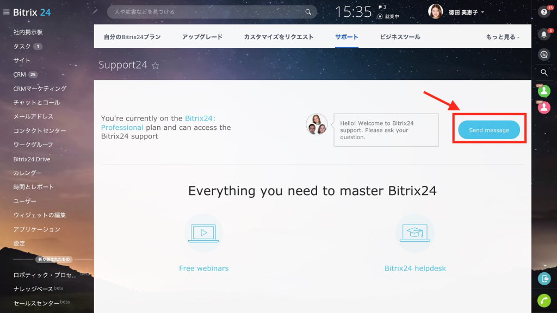Click the "Everything you need to master Bitrix24" heading
557x313 pixels.
point(312,191)
